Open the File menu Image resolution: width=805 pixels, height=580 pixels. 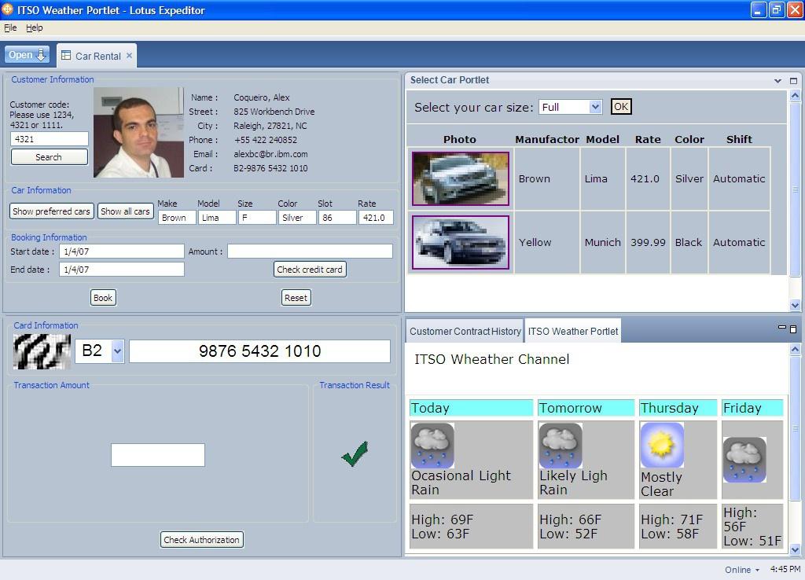tap(10, 28)
